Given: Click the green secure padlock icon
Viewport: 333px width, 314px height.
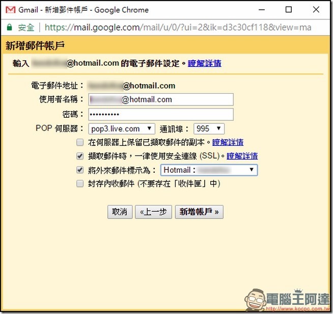Looking at the screenshot, I should click(9, 28).
